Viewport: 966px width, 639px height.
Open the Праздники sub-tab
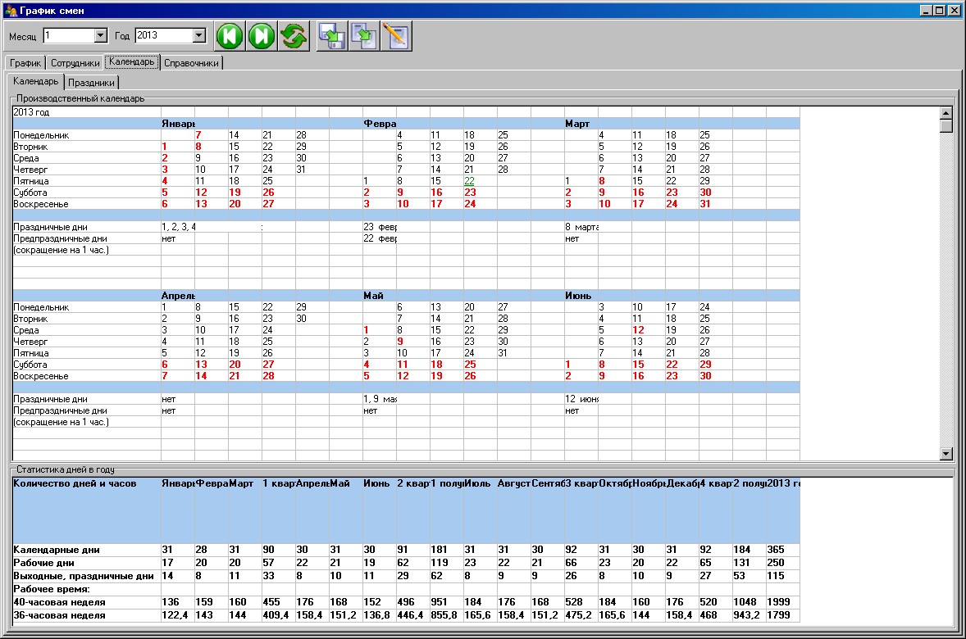pos(91,83)
